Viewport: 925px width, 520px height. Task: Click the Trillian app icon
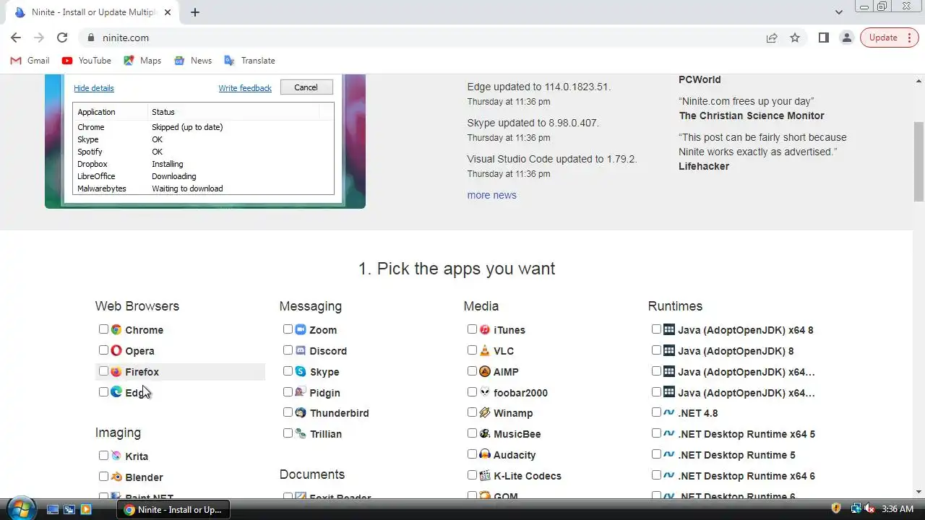point(301,433)
